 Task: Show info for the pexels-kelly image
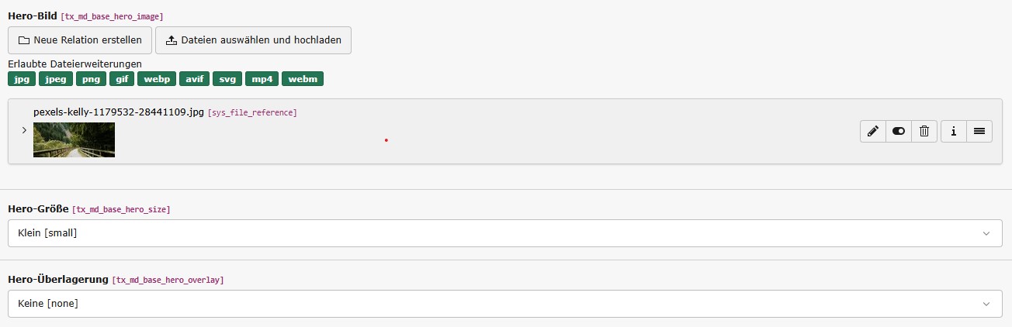click(x=953, y=132)
